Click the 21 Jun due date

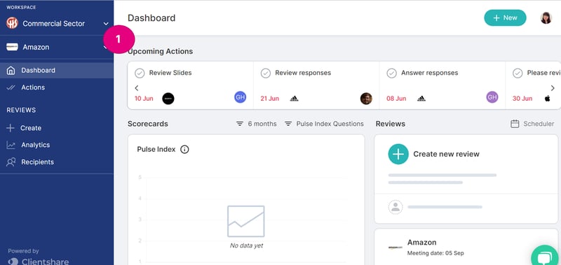pos(270,99)
